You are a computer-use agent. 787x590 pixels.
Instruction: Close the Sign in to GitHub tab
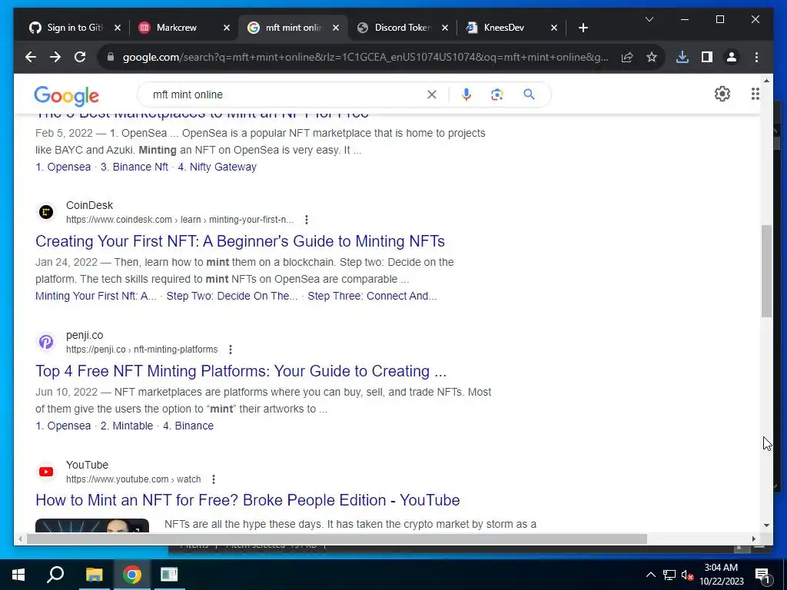click(x=118, y=28)
